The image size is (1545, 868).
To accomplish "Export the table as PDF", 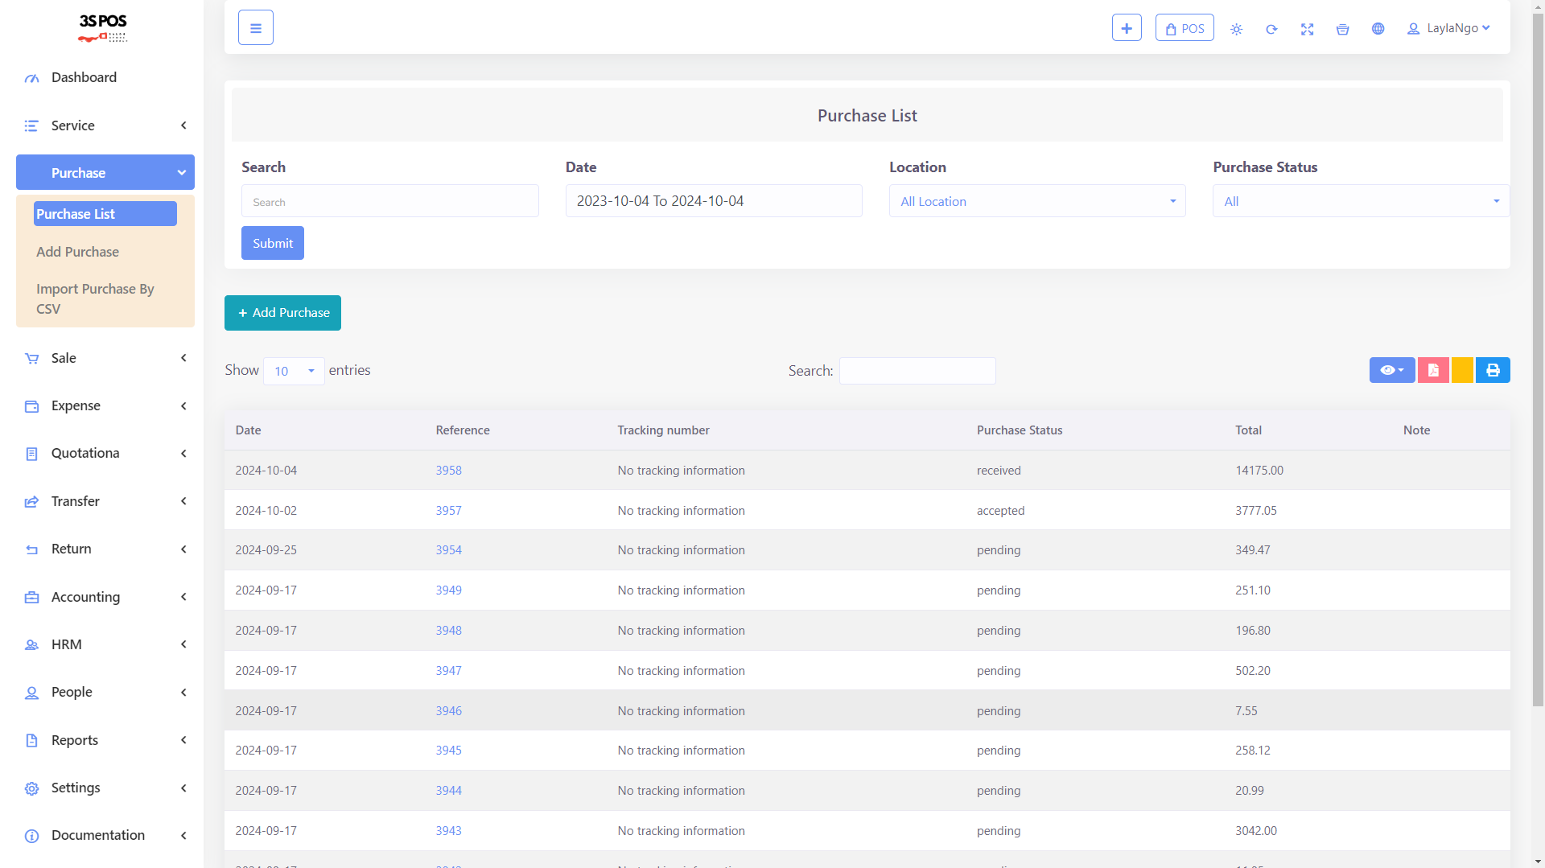I will pos(1433,370).
